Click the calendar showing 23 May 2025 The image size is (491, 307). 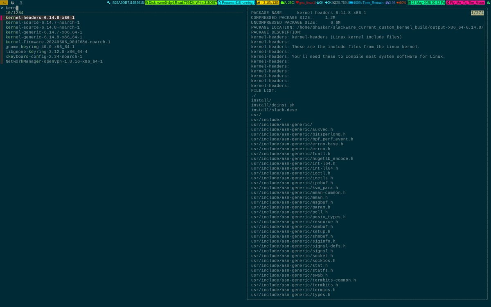click(x=426, y=2)
